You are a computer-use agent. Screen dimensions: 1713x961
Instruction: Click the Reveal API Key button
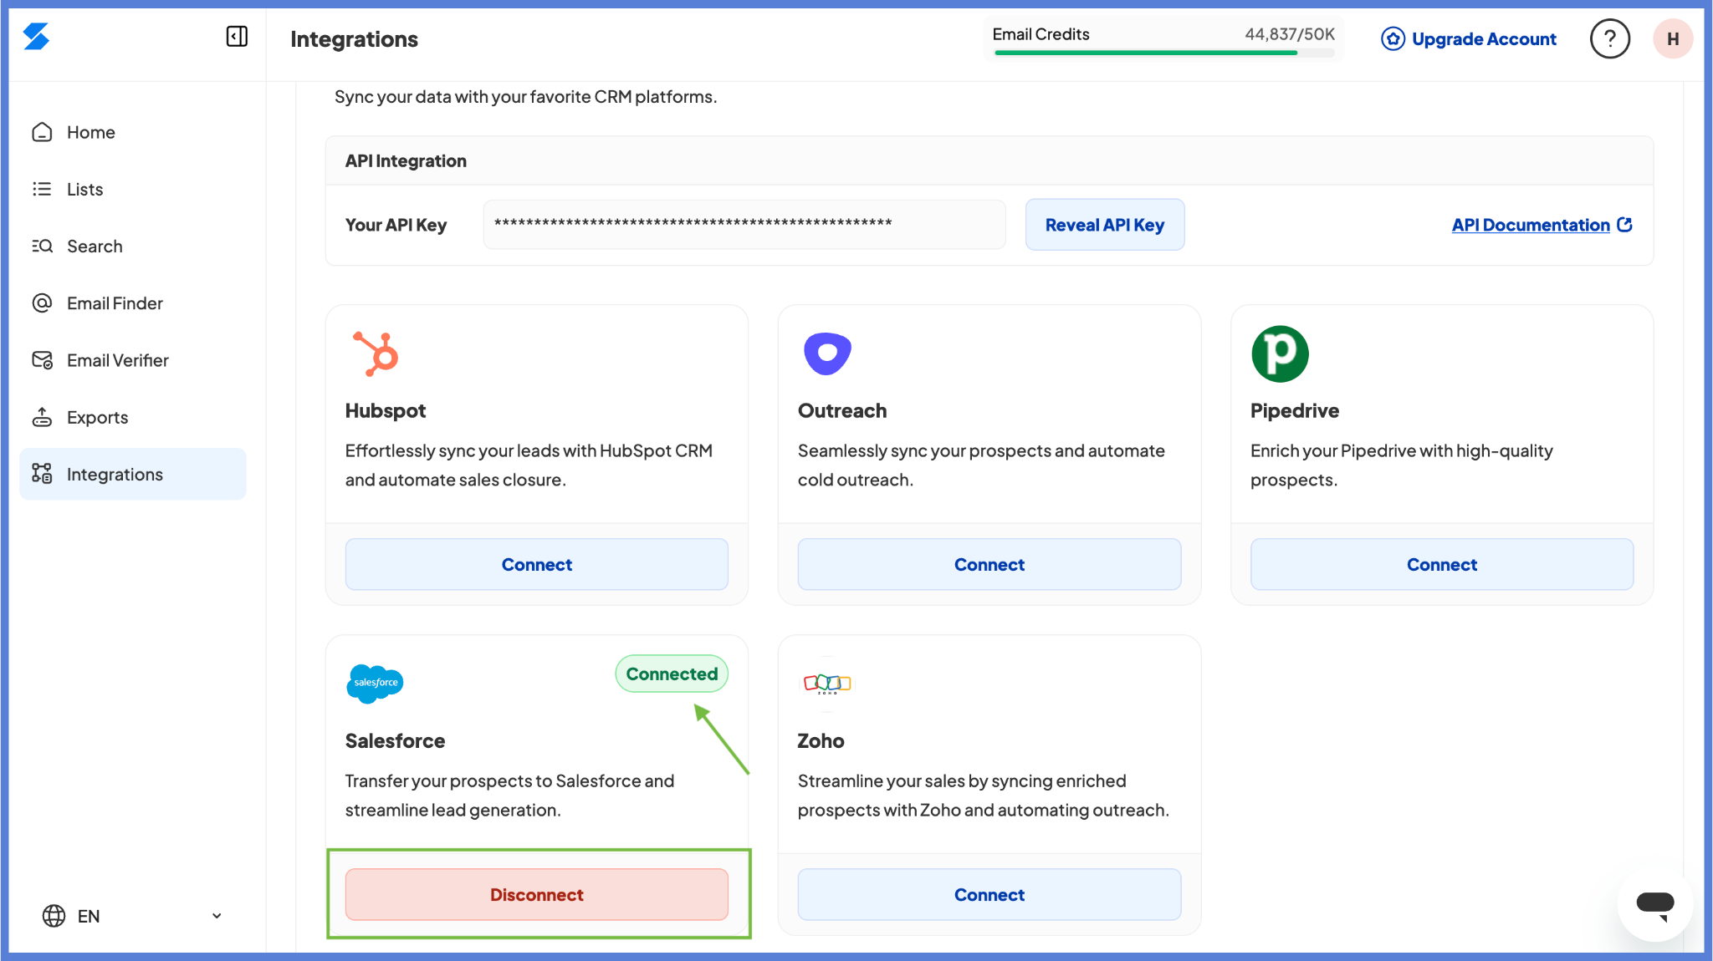(x=1104, y=224)
